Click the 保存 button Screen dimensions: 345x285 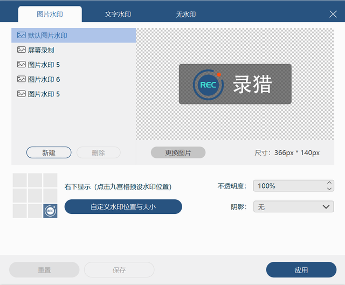(119, 269)
